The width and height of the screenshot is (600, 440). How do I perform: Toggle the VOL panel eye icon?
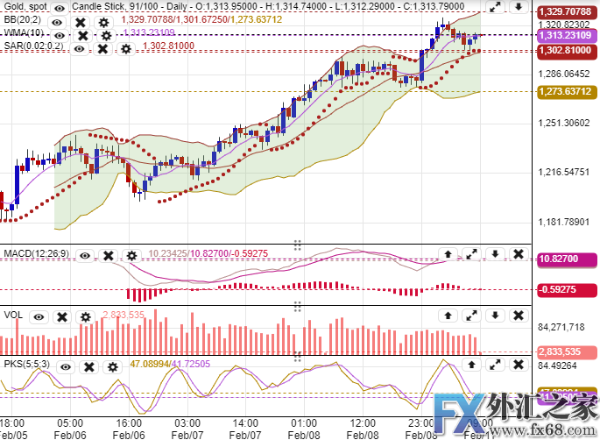point(39,316)
